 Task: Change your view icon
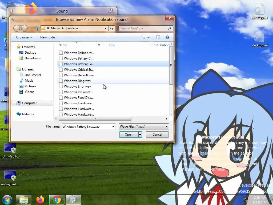(143, 37)
